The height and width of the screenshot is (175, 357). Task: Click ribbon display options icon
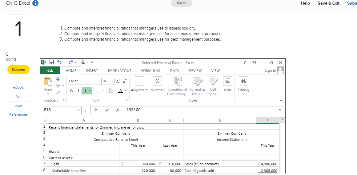[x=253, y=62]
